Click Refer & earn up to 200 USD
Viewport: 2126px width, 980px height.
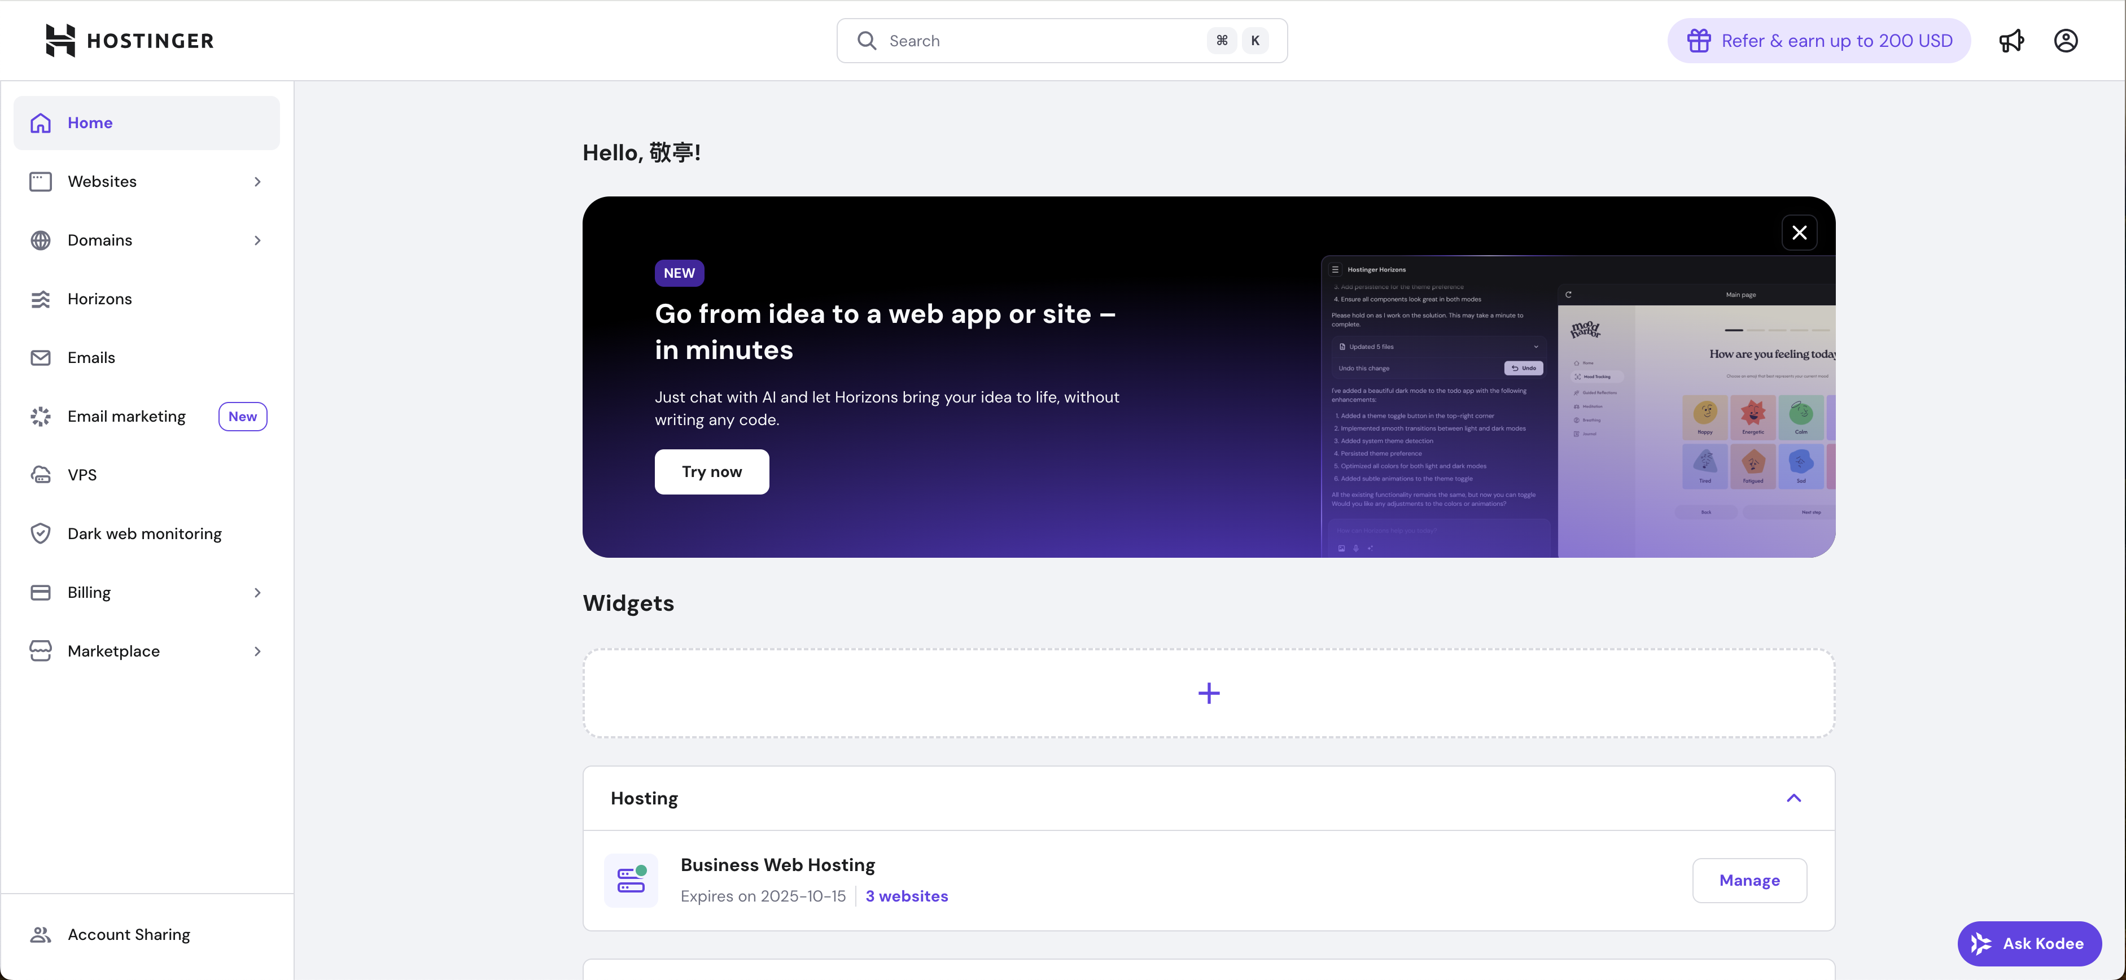(x=1819, y=41)
